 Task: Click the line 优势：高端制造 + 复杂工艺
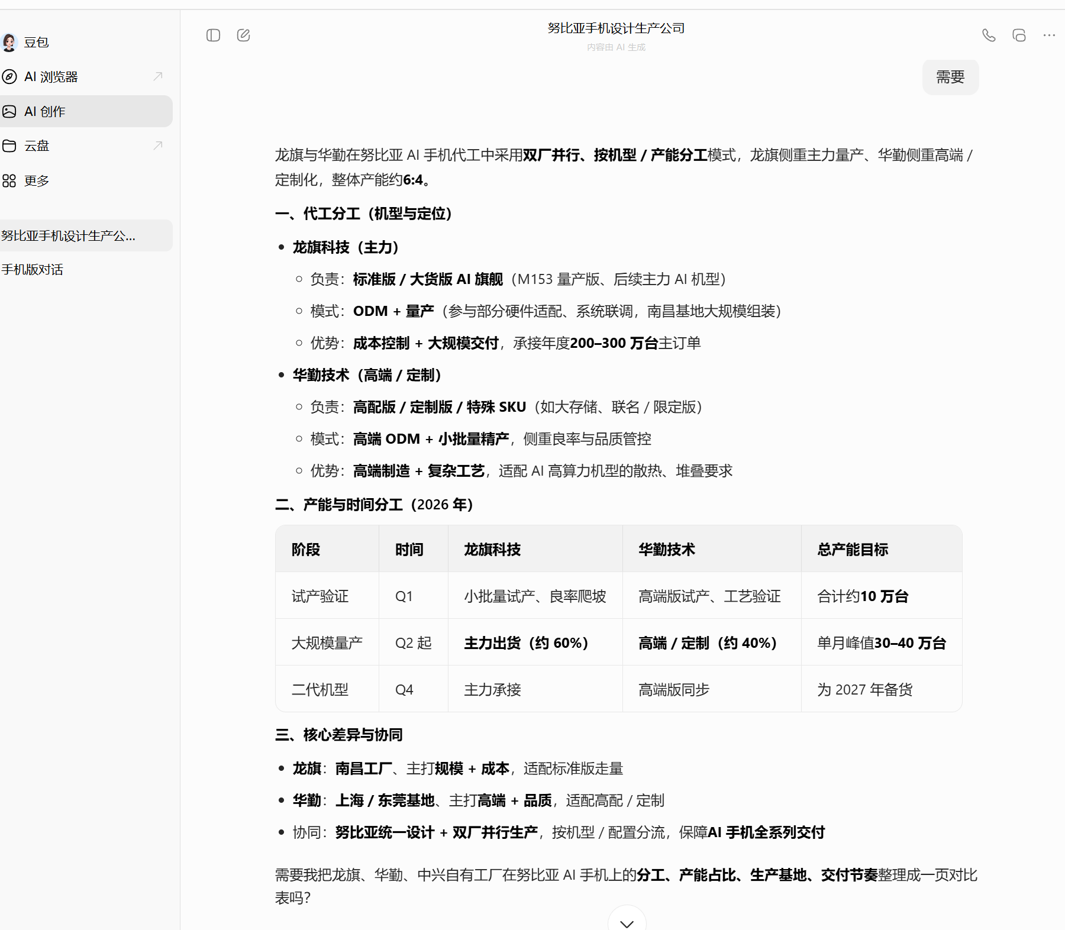pyautogui.click(x=521, y=471)
